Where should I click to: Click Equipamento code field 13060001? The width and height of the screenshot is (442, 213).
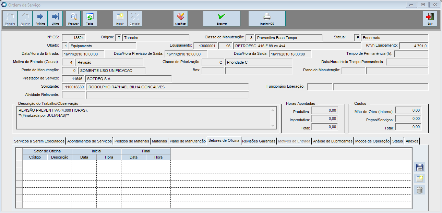205,46
